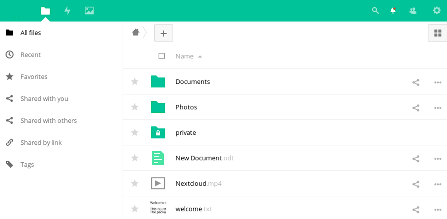Favorite the Documents folder with star
Image resolution: width=447 pixels, height=219 pixels.
point(135,82)
